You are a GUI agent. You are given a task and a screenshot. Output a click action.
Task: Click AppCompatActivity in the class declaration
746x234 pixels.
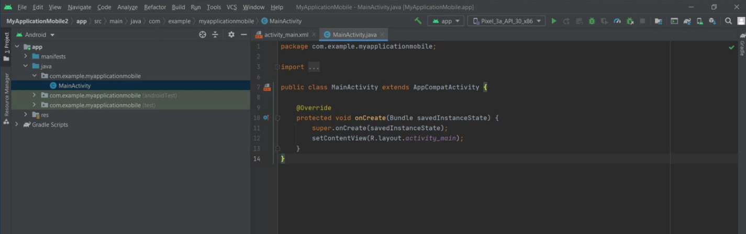pos(446,87)
